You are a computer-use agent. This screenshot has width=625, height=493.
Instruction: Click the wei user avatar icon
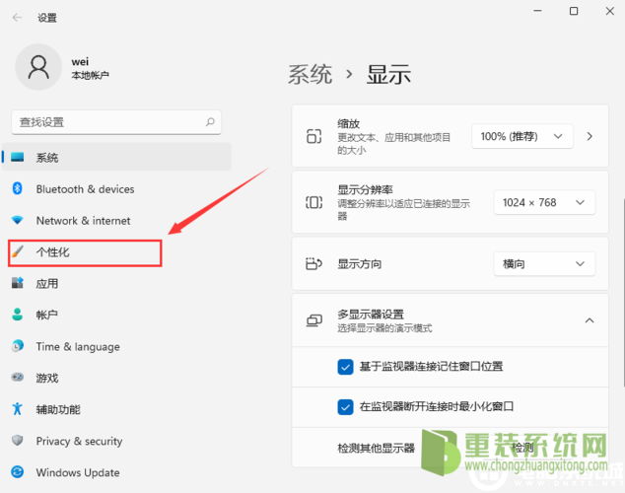click(38, 67)
